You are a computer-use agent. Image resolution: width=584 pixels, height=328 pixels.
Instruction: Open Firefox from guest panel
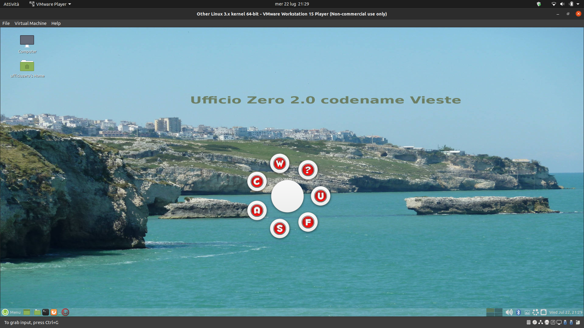[54, 312]
